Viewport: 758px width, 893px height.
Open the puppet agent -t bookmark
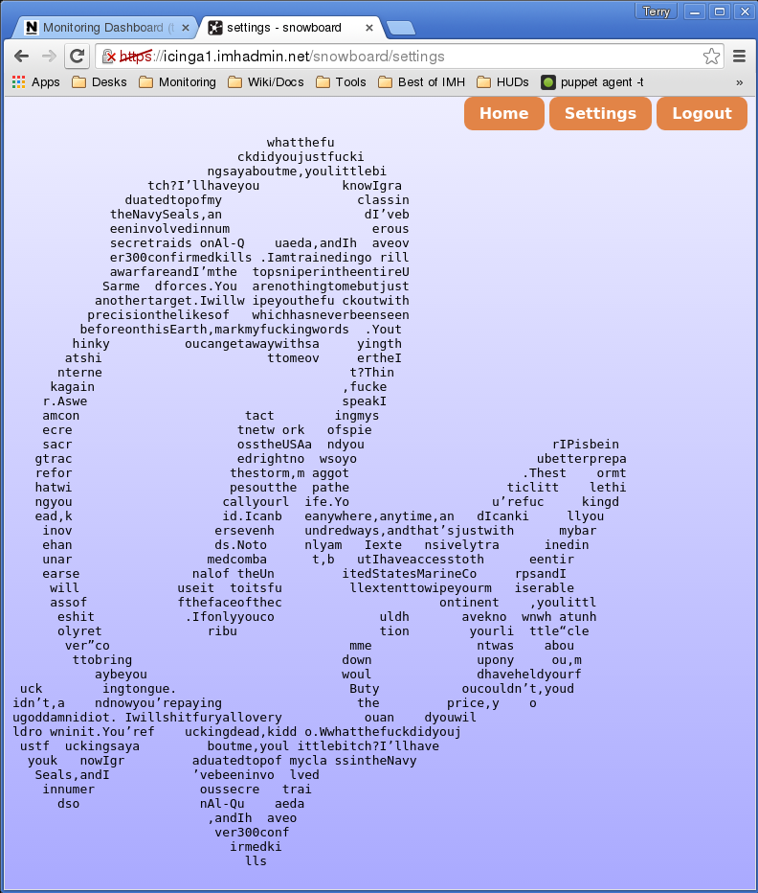(x=592, y=82)
